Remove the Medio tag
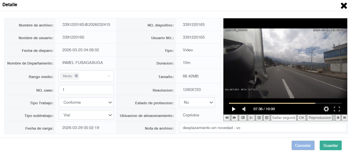Viewport: 349px width, 153px height. click(x=76, y=76)
